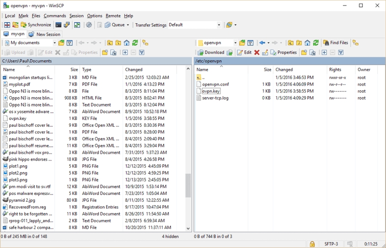Image resolution: width=386 pixels, height=248 pixels.
Task: Open the Commands menu
Action: coord(54,16)
